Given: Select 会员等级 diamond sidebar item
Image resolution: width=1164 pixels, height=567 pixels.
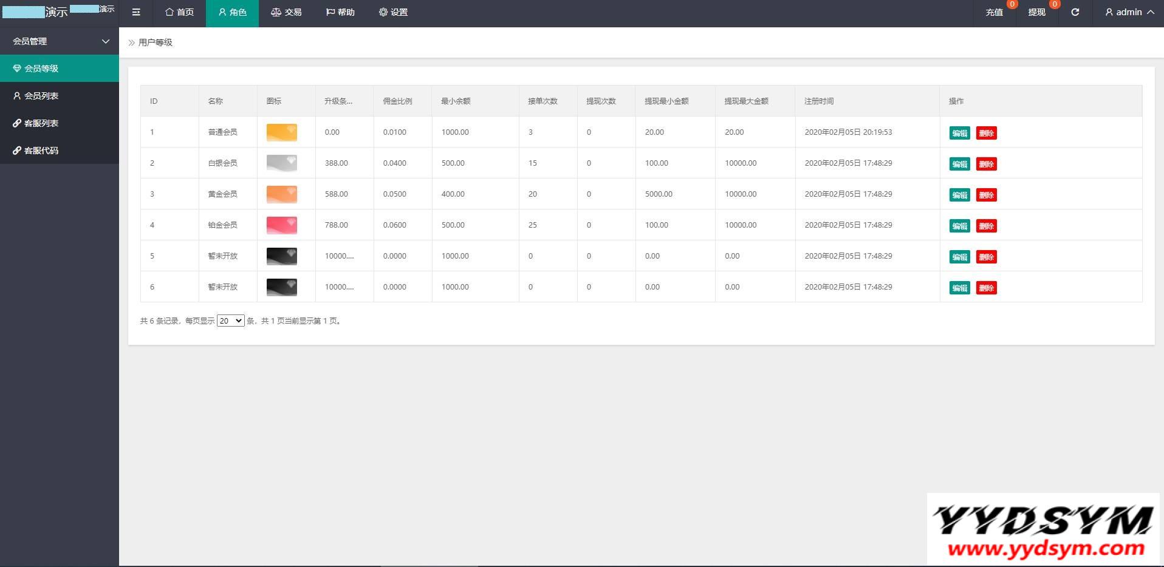Looking at the screenshot, I should coord(60,69).
